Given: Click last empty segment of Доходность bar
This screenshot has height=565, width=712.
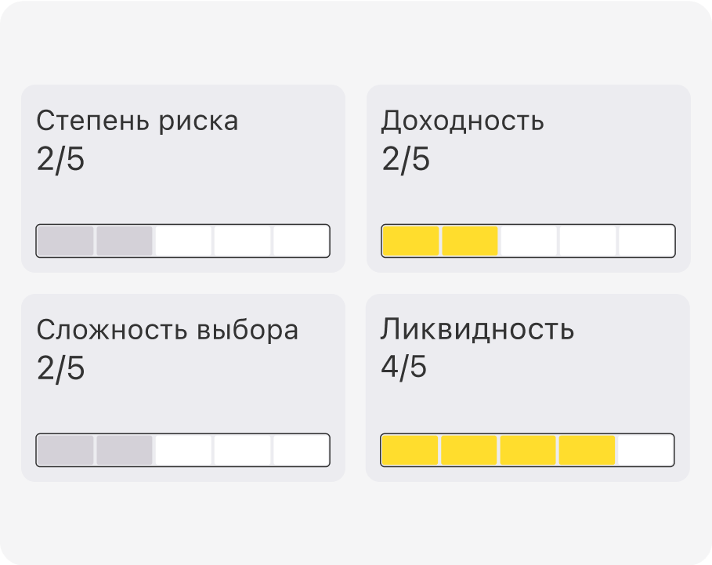Looking at the screenshot, I should pos(647,241).
